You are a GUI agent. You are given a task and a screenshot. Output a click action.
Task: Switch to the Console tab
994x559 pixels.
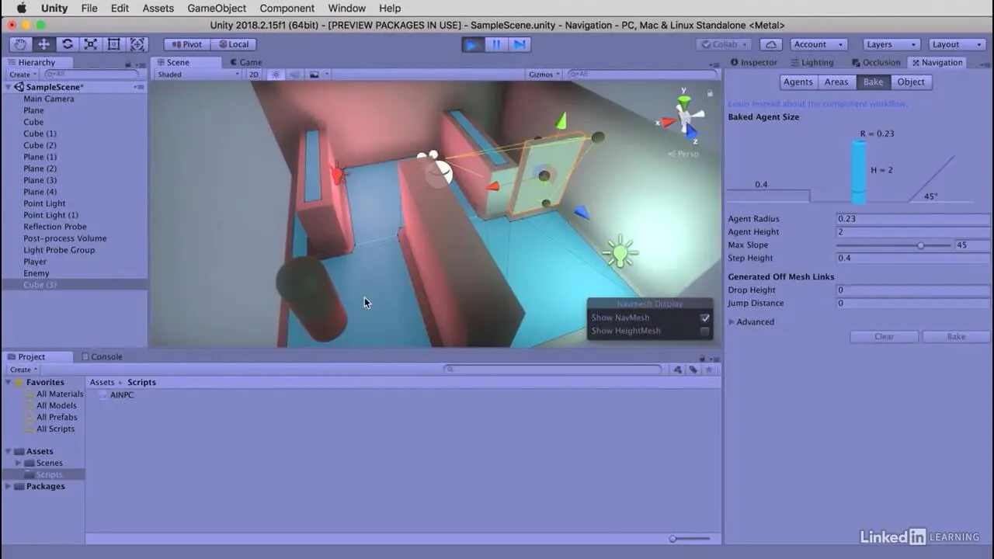pos(102,357)
